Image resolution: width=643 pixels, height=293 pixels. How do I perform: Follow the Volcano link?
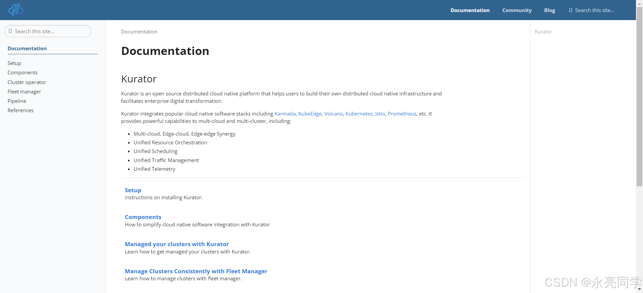click(x=334, y=114)
